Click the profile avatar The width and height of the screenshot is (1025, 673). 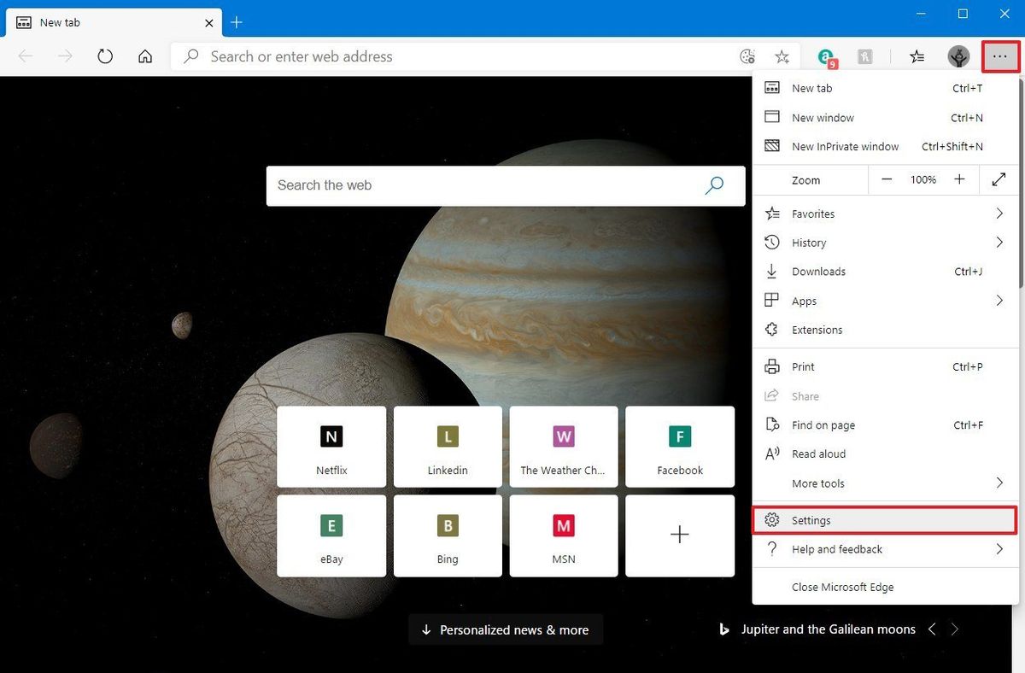click(x=958, y=56)
